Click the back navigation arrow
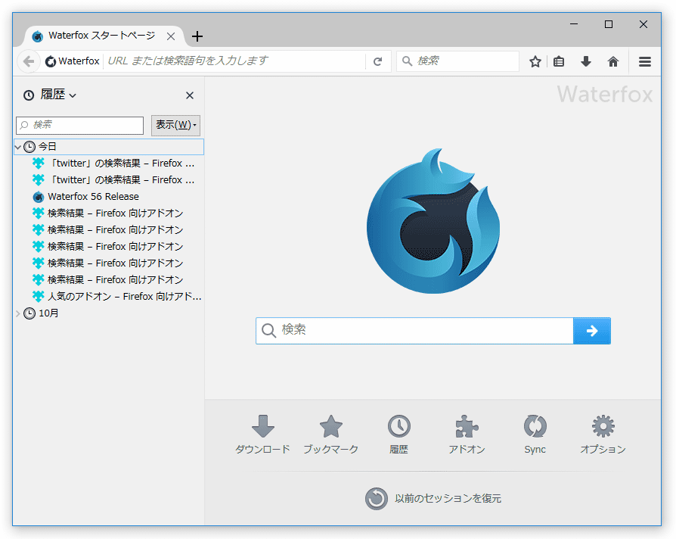676x539 pixels. coord(29,62)
